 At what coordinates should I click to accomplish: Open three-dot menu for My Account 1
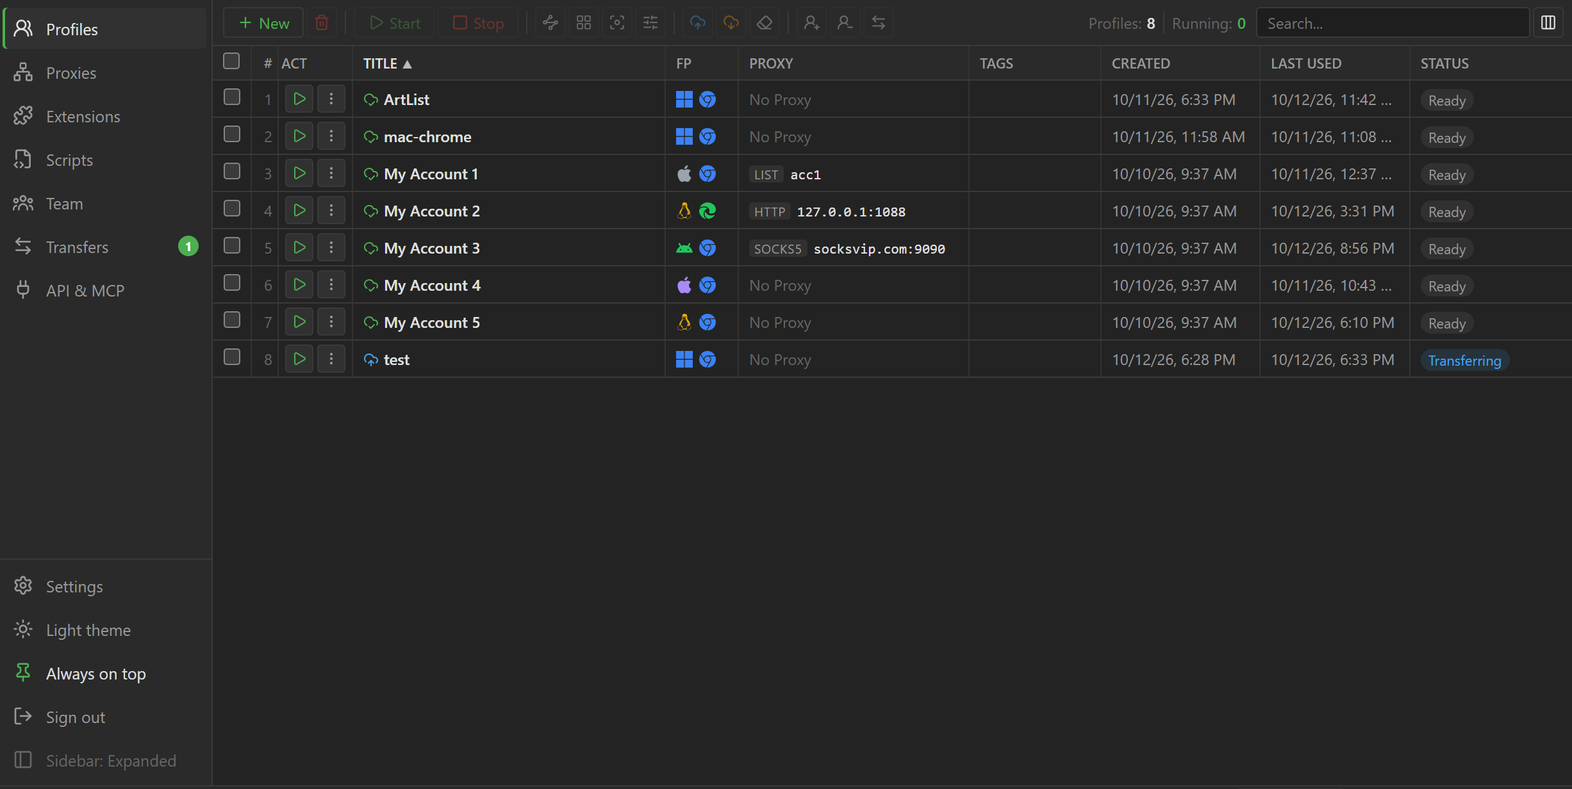tap(331, 174)
